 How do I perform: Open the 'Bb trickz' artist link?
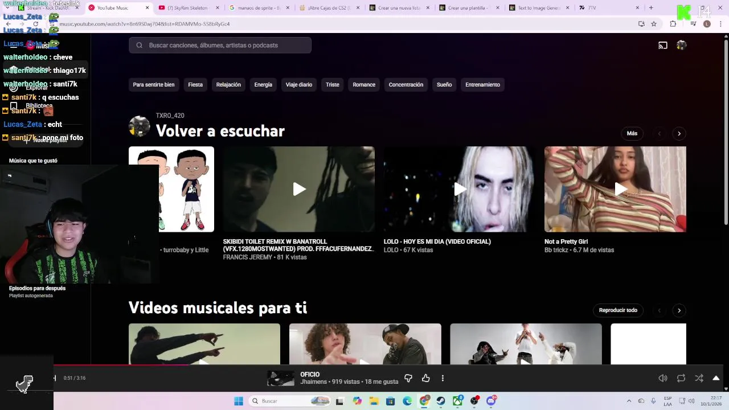click(556, 250)
